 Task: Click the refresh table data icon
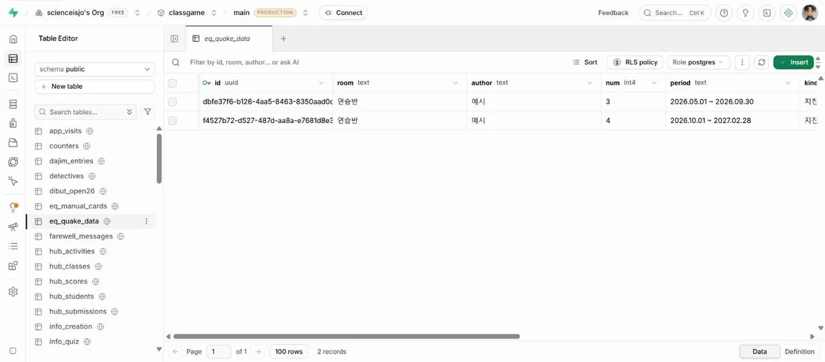[x=762, y=62]
